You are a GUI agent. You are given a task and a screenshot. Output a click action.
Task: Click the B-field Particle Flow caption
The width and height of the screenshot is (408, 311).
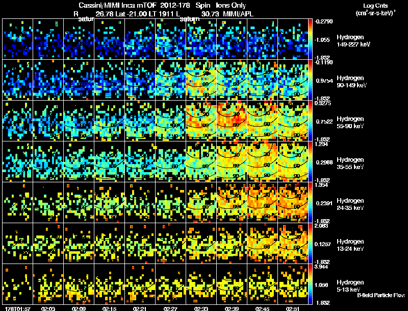(381, 295)
